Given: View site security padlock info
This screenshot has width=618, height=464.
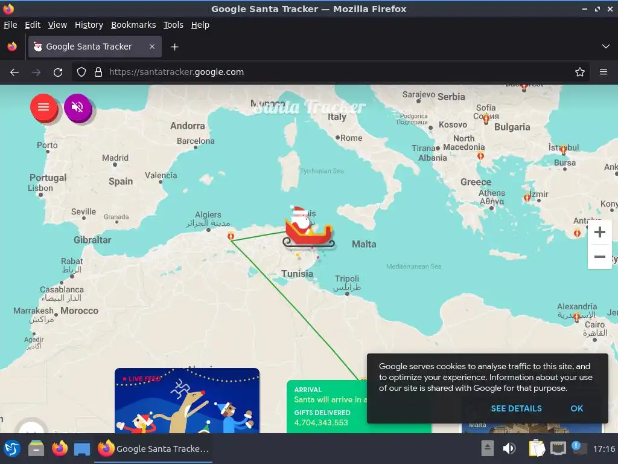Looking at the screenshot, I should point(98,72).
